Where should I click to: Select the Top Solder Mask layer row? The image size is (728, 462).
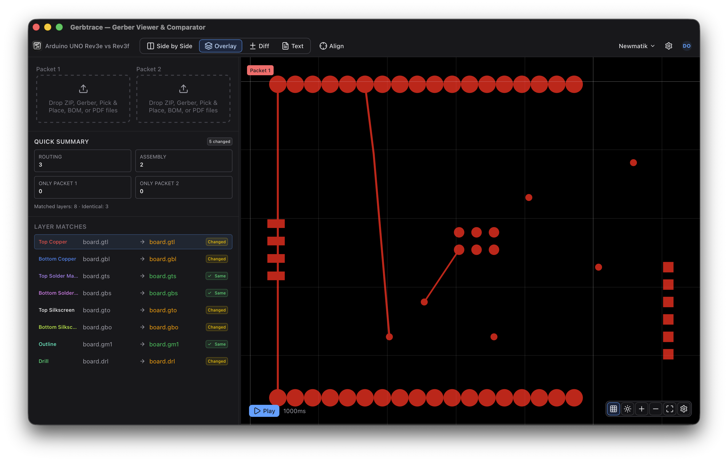click(133, 276)
